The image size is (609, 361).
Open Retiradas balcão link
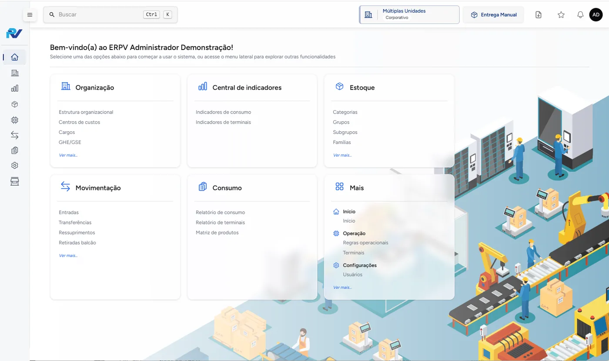tap(77, 243)
